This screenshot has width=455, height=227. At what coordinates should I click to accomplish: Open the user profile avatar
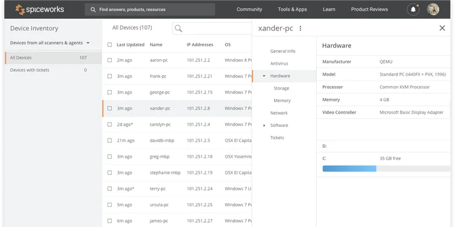(x=433, y=10)
